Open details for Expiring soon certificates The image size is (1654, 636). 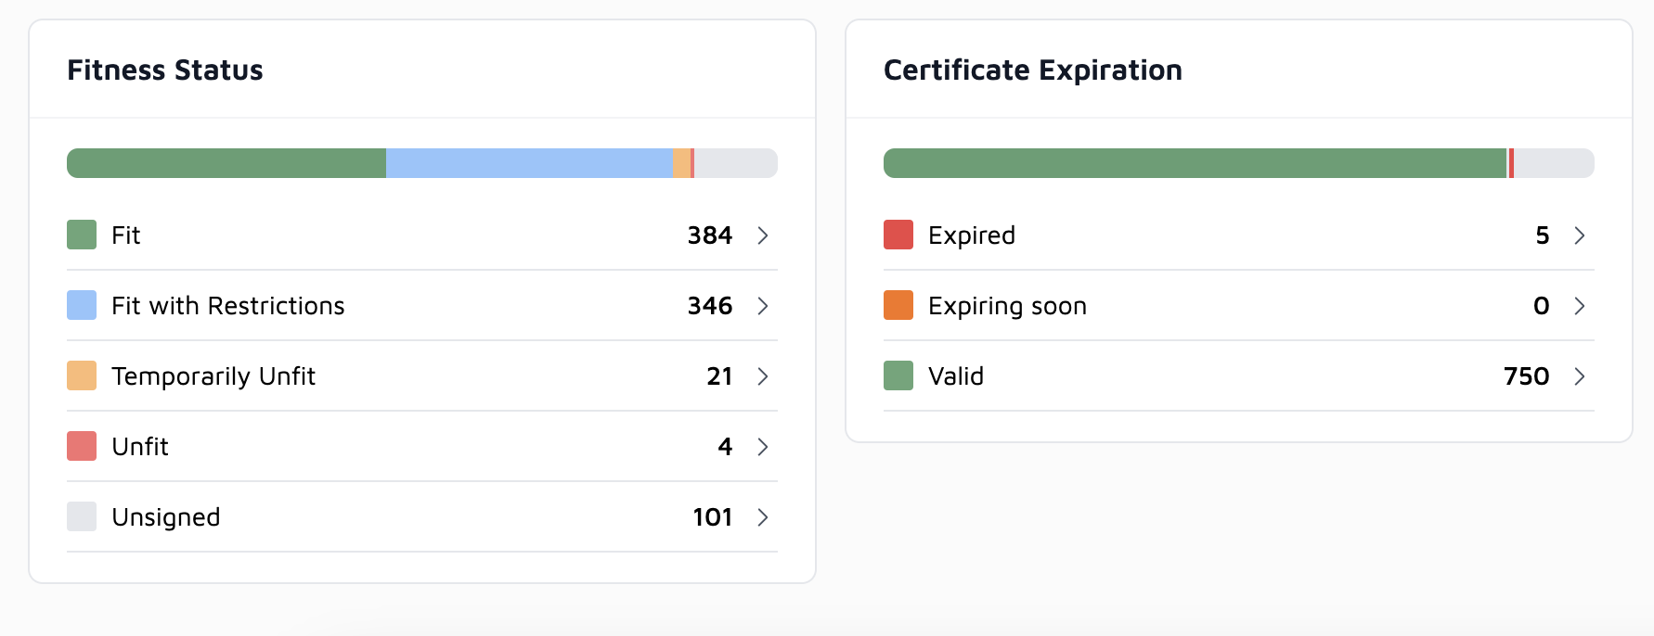1580,306
